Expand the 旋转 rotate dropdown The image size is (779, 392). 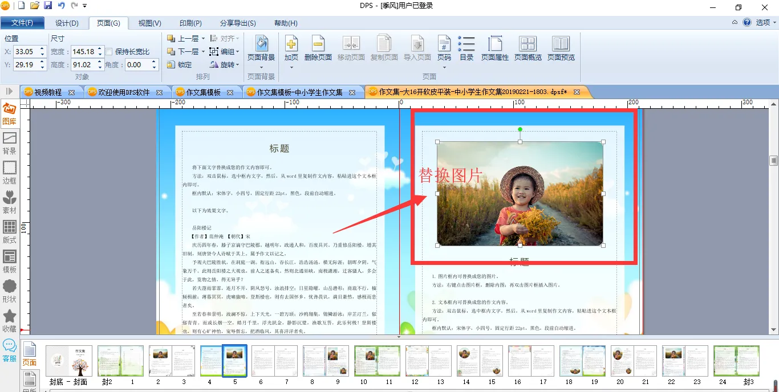pyautogui.click(x=237, y=65)
